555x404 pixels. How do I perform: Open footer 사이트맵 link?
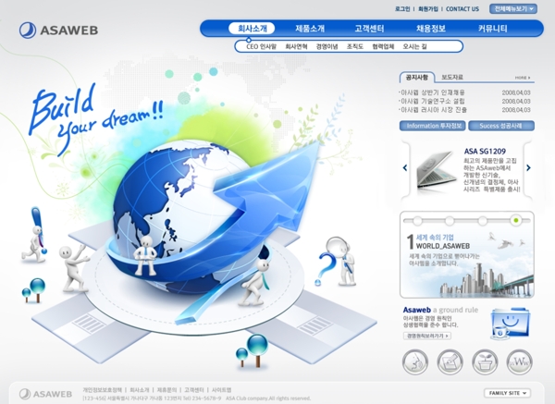[x=221, y=390]
